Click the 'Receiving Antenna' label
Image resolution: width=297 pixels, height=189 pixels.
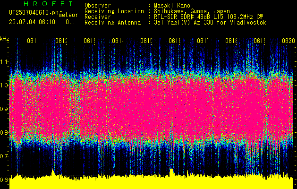[x=113, y=23]
